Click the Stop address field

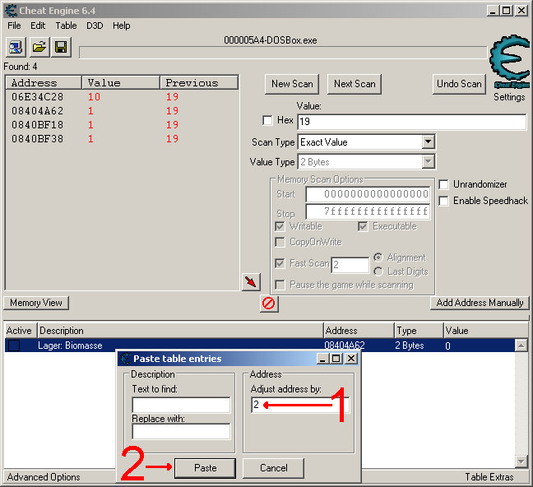[368, 211]
